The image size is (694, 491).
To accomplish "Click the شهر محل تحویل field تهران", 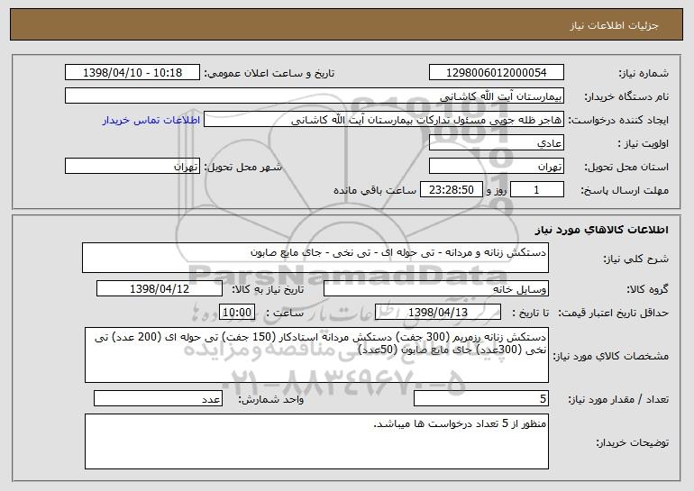I will coord(132,167).
